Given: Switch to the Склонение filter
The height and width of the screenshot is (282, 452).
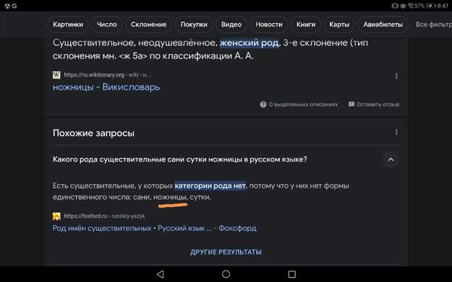Looking at the screenshot, I should (x=148, y=25).
